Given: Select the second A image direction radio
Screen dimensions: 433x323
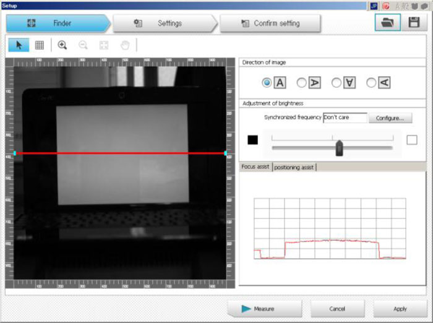Looking at the screenshot, I should tap(301, 82).
